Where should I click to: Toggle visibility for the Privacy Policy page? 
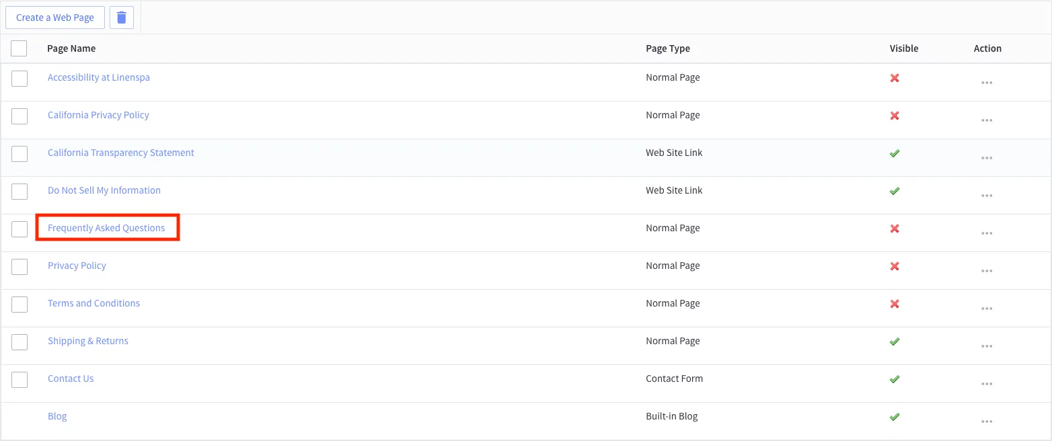895,266
